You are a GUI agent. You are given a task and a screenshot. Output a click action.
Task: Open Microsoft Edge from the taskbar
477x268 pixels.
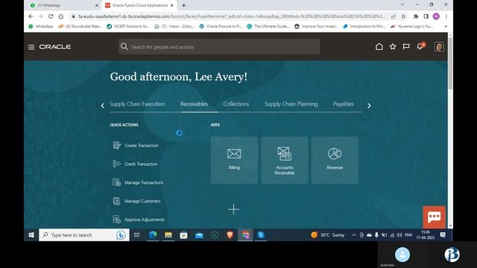point(153,235)
